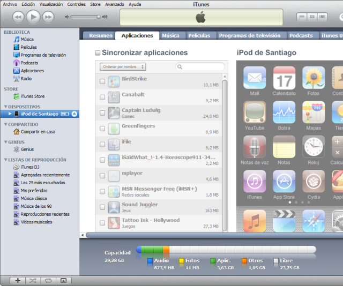
Task: Check the iFile app checkbox
Action: (102, 144)
